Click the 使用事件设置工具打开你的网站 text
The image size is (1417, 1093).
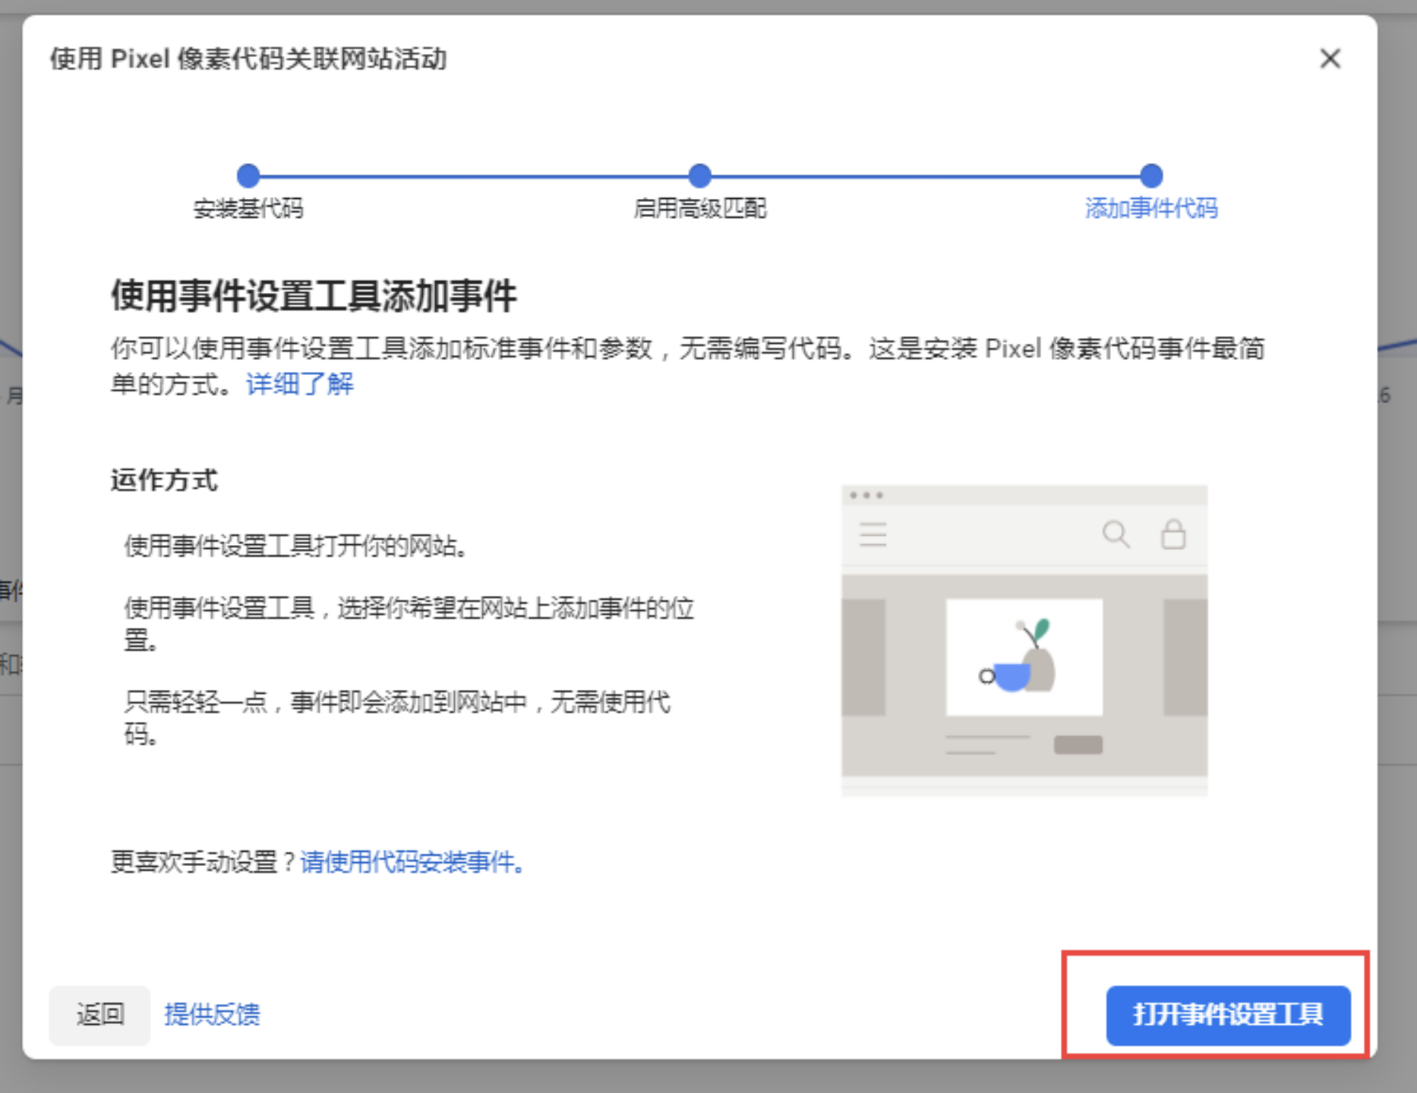(296, 546)
